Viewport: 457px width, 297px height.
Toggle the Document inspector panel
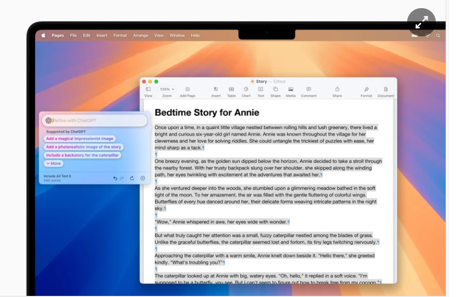click(x=386, y=90)
